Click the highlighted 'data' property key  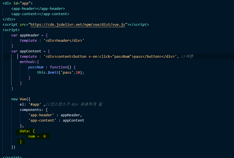[24, 131]
